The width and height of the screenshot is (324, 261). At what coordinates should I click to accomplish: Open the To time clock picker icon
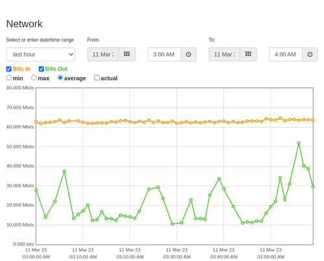(310, 54)
